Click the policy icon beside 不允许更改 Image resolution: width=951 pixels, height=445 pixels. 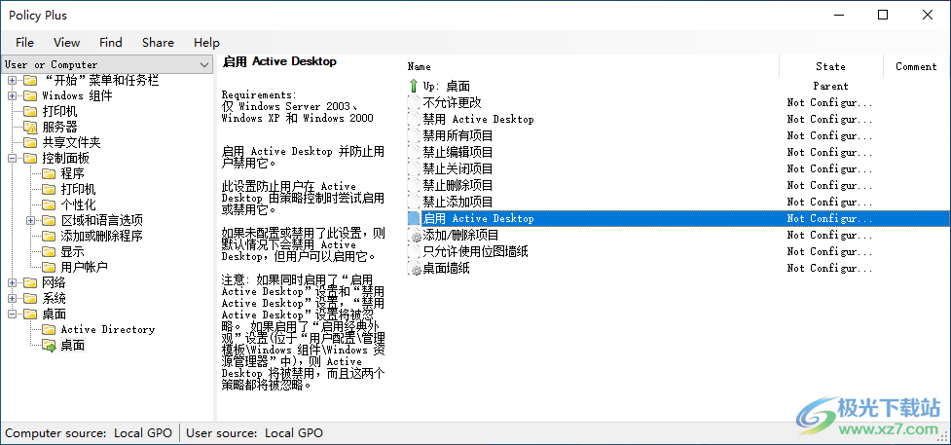[x=414, y=102]
